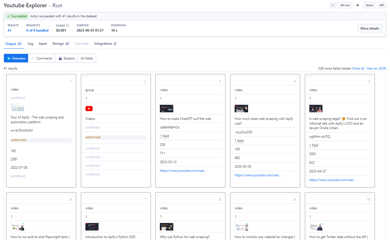390x240 pixels.
Task: Click the title 'How to make ChatGPT surf the web'
Action: pos(185,119)
